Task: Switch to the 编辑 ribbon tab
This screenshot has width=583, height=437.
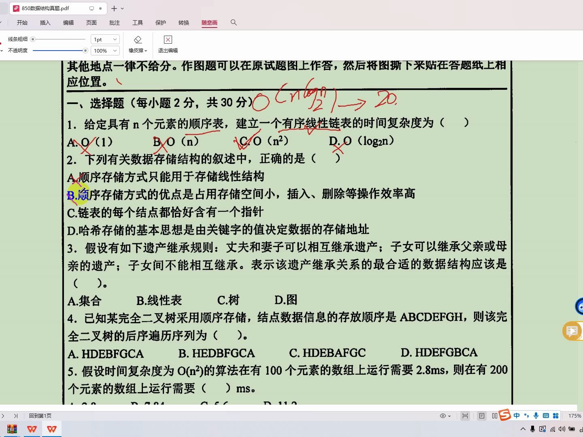Action: 68,23
